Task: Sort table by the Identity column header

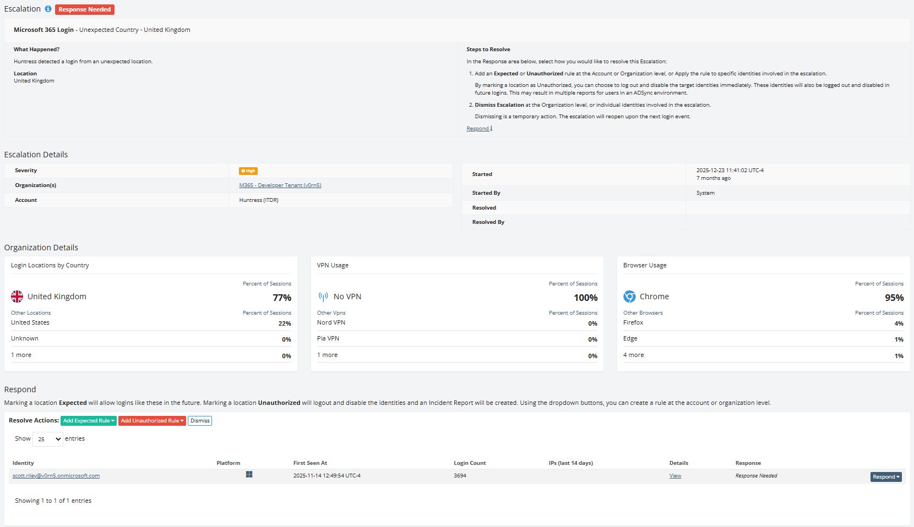Action: (23, 463)
